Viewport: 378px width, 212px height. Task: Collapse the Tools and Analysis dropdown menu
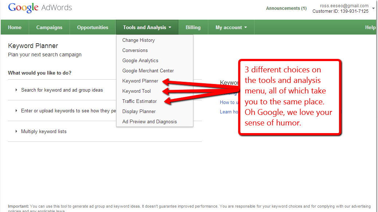click(147, 27)
